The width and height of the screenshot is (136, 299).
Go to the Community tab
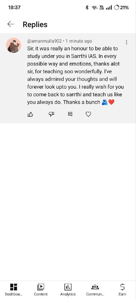tap(95, 289)
